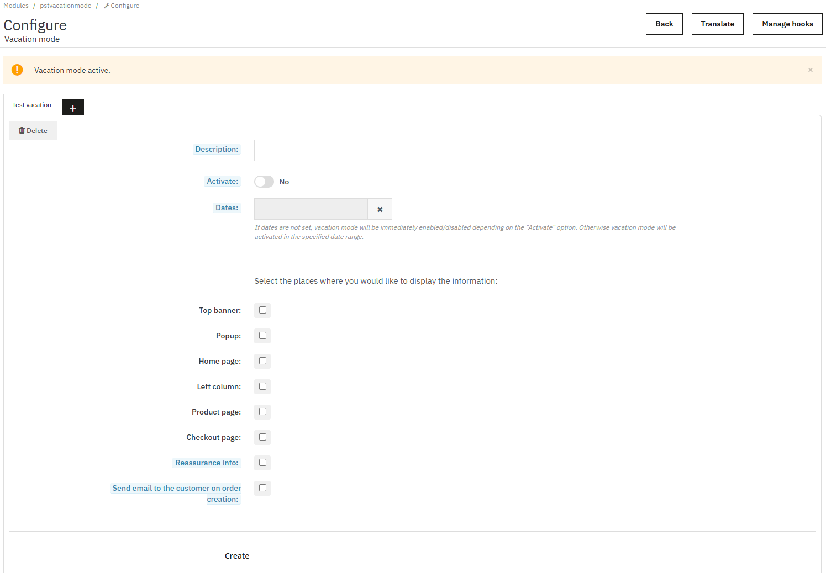
Task: Dismiss the vacation mode active alert
Action: (x=810, y=70)
